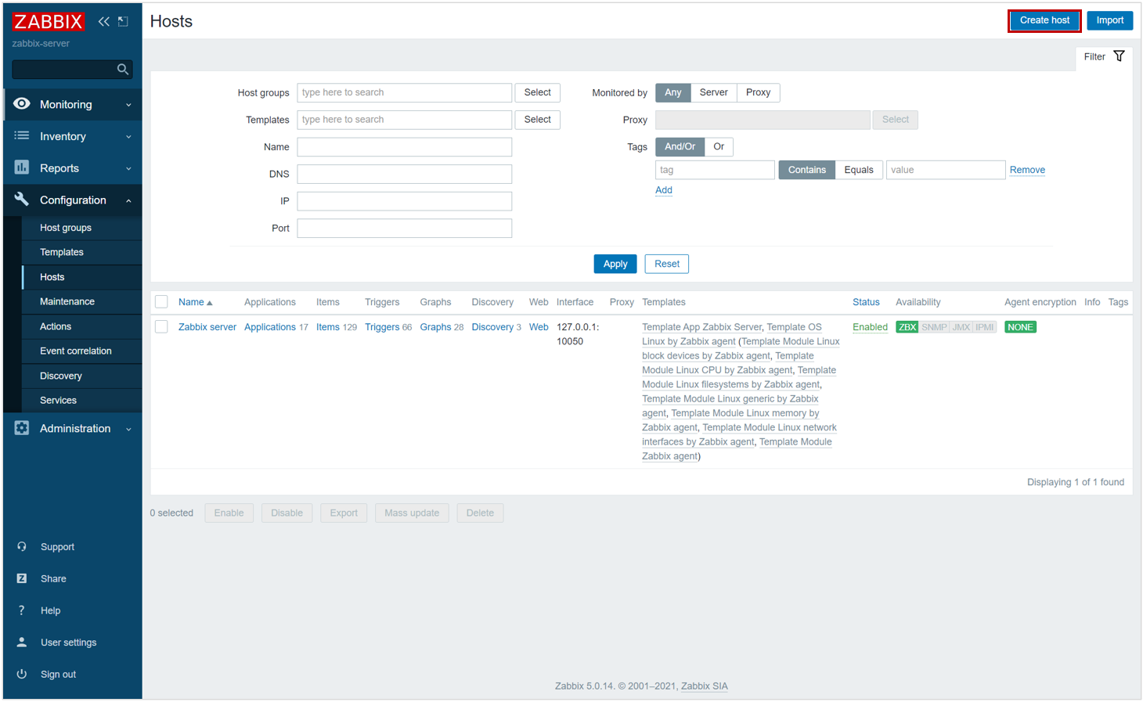Click the User settings person icon
1143x702 pixels.
22,643
